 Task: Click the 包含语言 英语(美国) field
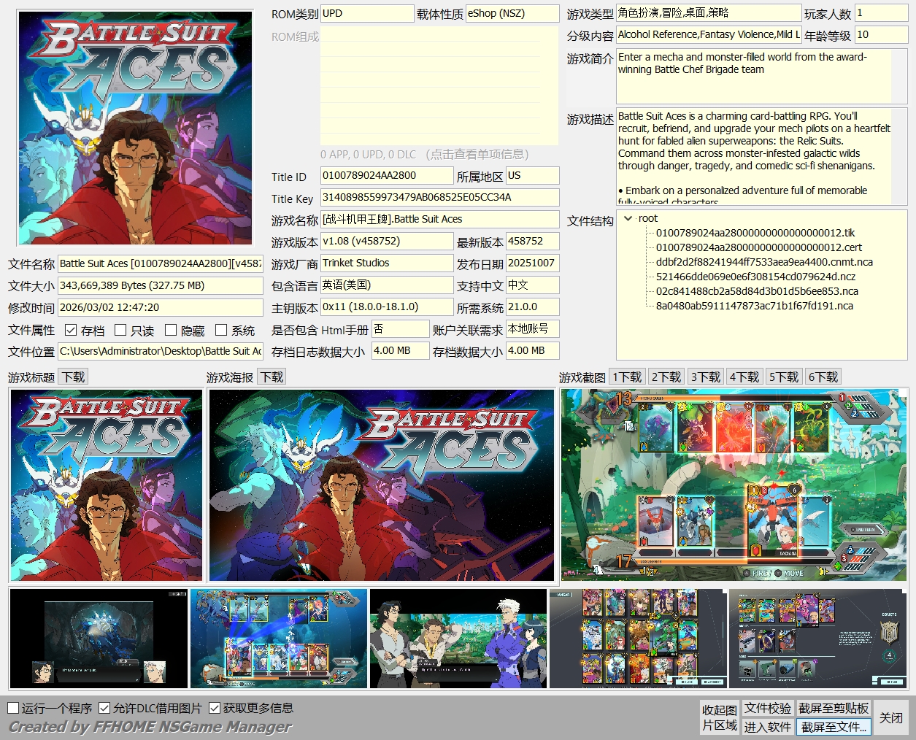pyautogui.click(x=387, y=285)
